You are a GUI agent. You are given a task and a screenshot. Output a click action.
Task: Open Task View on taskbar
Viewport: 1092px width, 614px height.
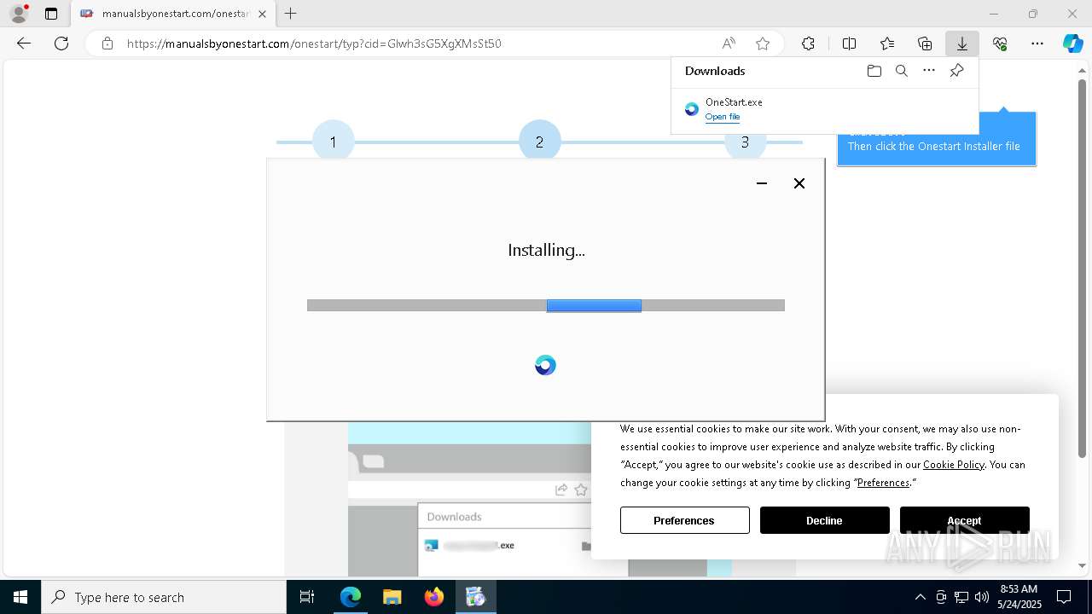coord(307,597)
